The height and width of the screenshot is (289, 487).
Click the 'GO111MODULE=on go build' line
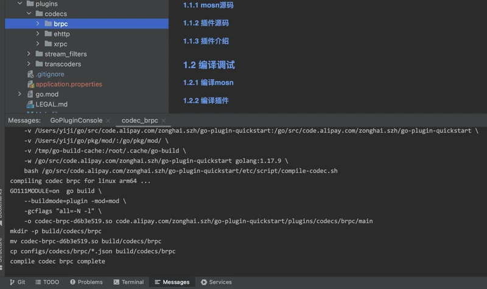[x=55, y=191]
